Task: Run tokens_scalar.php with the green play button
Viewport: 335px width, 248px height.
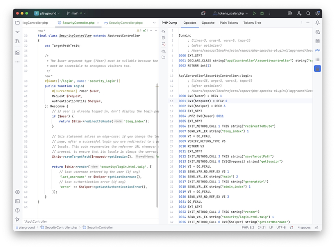Action: tap(254, 13)
